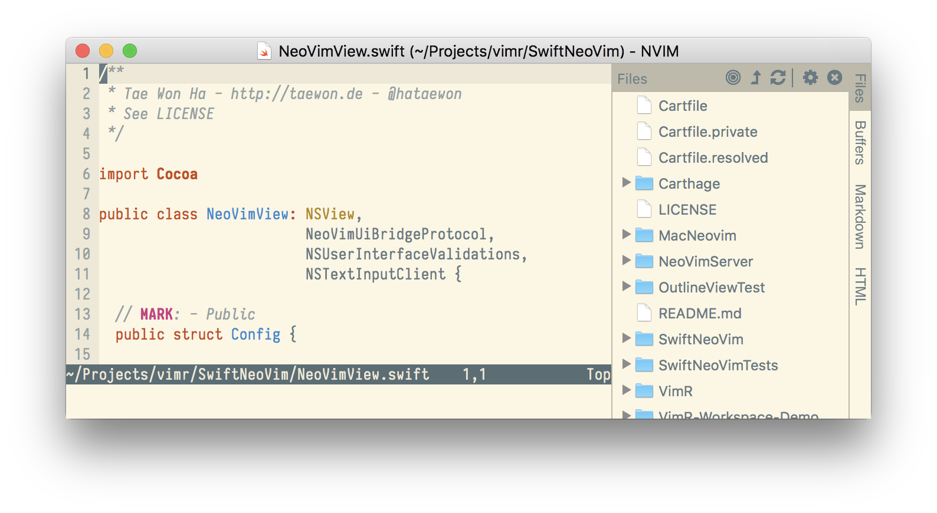Click the README.md document icon
Viewport: 937px width, 513px height.
(x=644, y=313)
